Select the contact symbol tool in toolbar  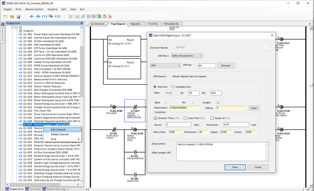[31, 16]
